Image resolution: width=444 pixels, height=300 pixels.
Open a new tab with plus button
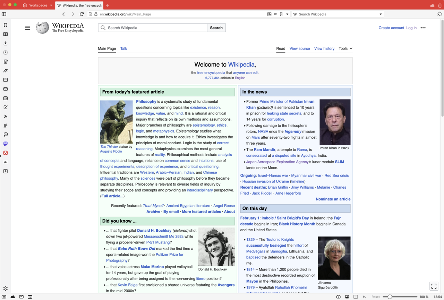tap(107, 5)
